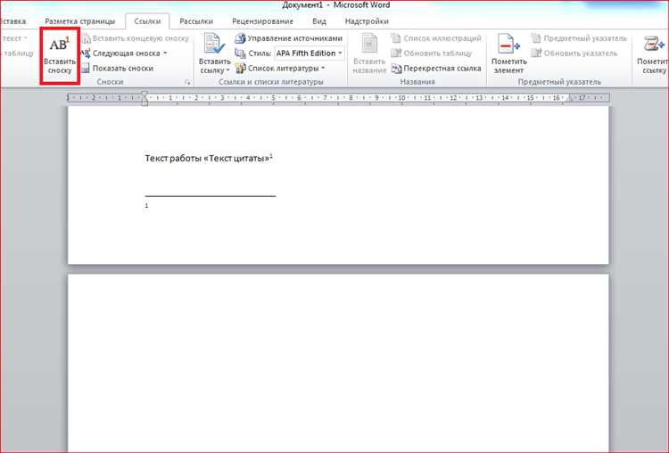Click footnote reference superscript after quote
669x453 pixels.
coord(271,156)
